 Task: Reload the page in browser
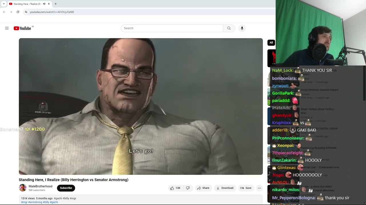point(18,12)
